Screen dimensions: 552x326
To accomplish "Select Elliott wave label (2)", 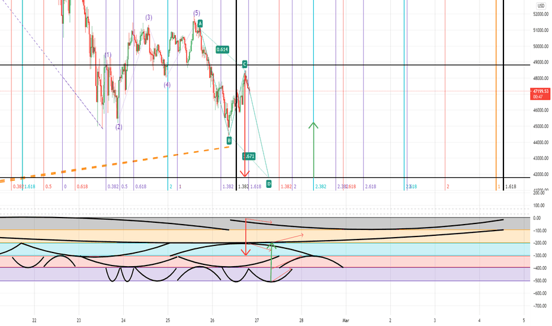I will 118,127.
